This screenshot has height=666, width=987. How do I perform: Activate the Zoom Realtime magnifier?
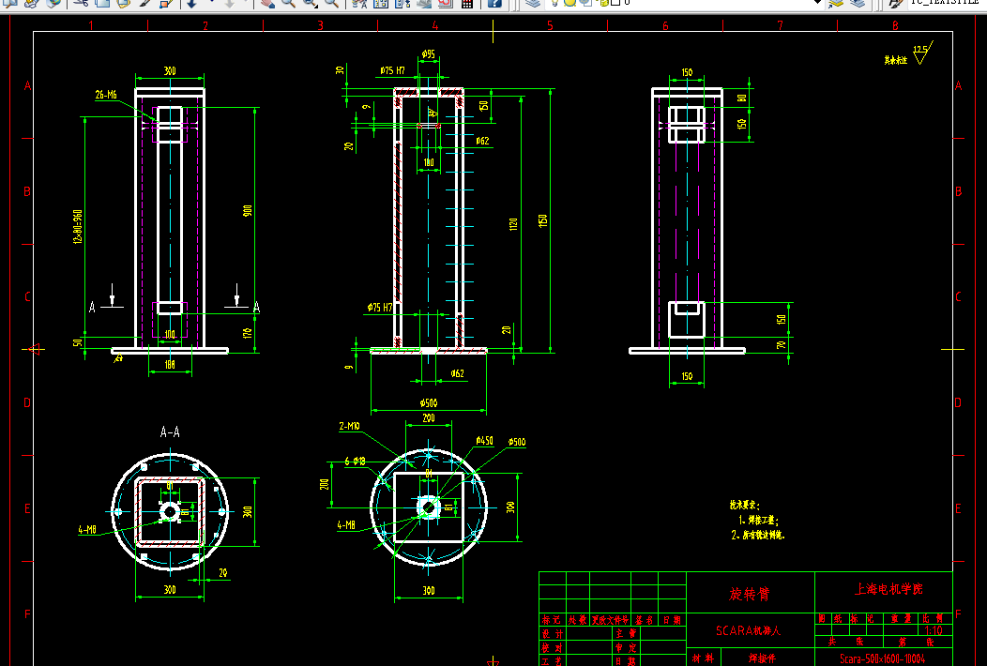[289, 3]
